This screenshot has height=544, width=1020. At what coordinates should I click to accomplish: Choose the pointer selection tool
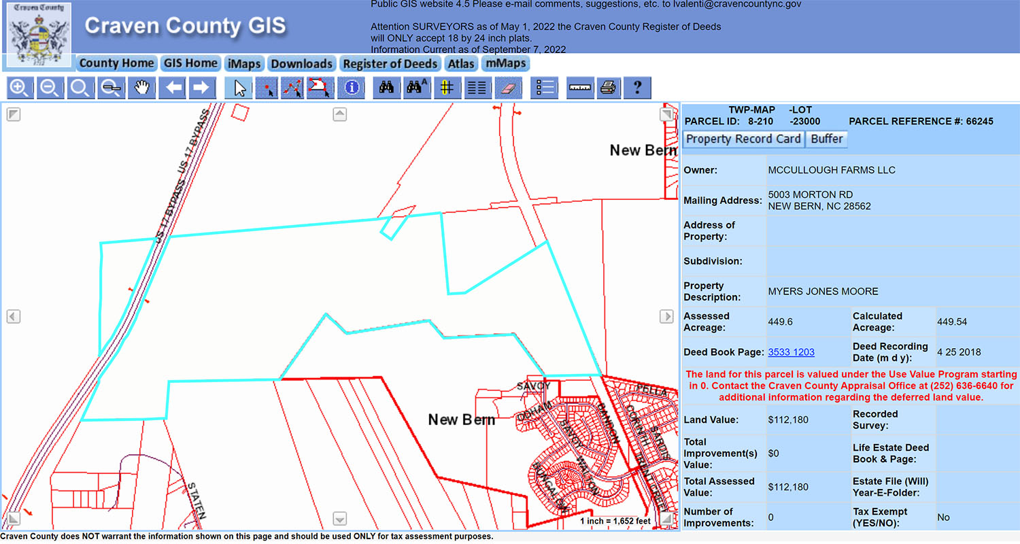[x=238, y=88]
